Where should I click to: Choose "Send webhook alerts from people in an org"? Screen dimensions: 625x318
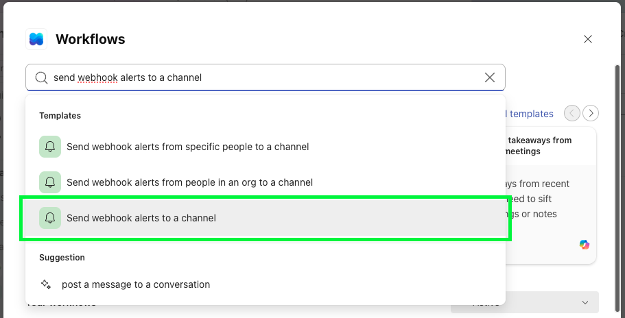(189, 182)
